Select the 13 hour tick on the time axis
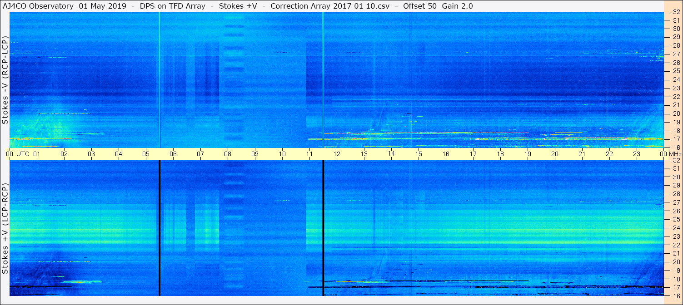The height and width of the screenshot is (305, 683). [x=364, y=154]
